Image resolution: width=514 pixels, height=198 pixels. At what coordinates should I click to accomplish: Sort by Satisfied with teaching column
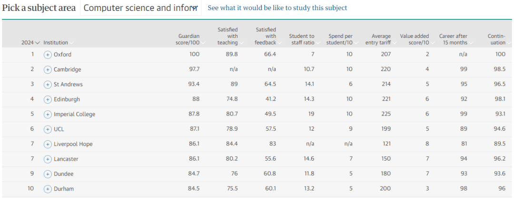click(230, 36)
